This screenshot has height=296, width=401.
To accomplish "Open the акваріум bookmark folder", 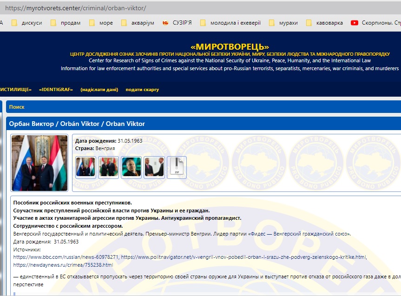I will (138, 23).
